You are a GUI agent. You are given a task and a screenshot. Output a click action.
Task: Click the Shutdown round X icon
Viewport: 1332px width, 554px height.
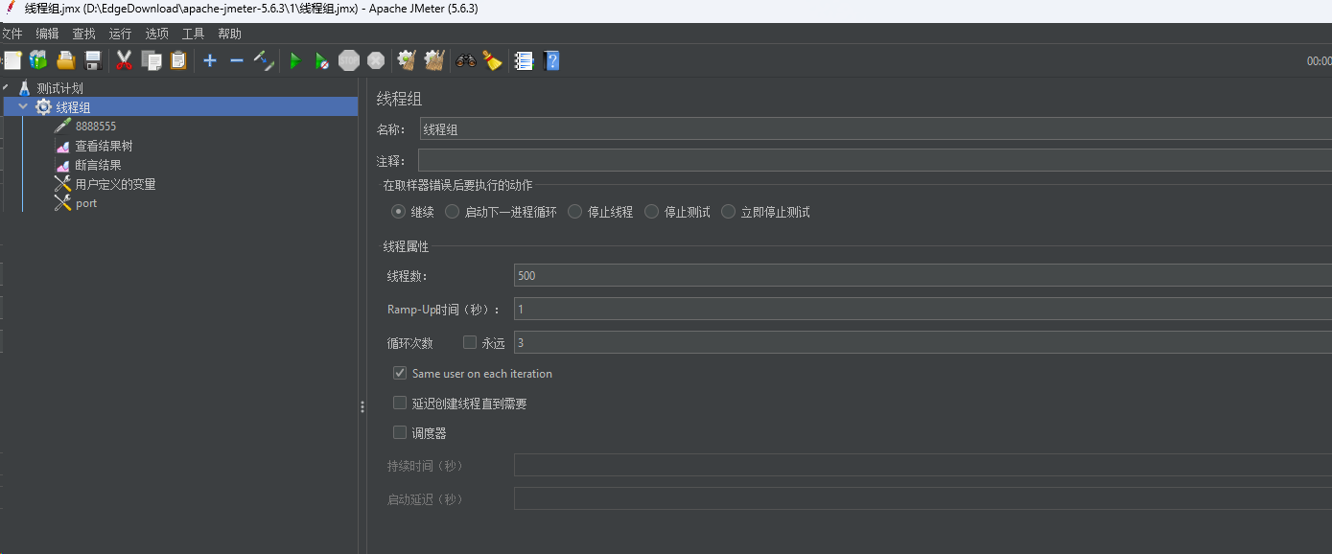376,60
